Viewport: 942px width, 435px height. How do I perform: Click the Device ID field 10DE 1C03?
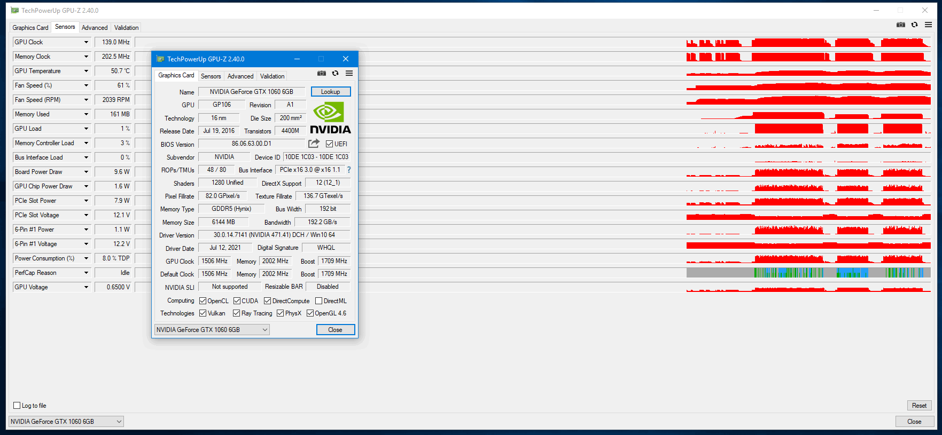[317, 157]
